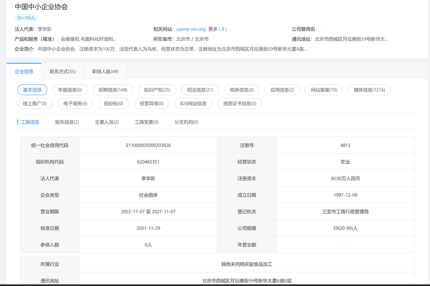Image resolution: width=430 pixels, height=286 pixels.
Task: Click the 统一社会信用代码 label cell
Action: pyautogui.click(x=50, y=145)
